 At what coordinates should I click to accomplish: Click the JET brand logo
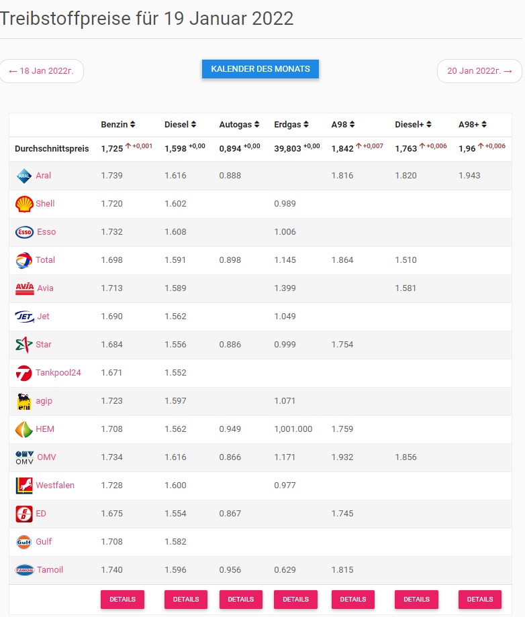(x=24, y=317)
